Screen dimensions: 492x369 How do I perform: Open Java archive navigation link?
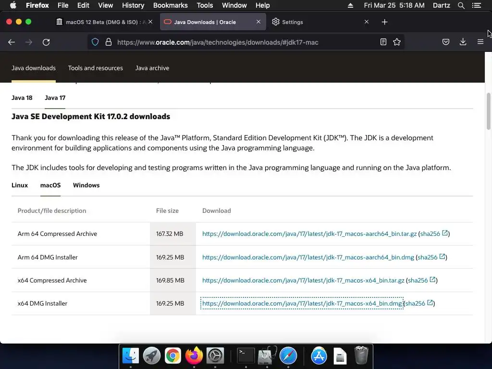pyautogui.click(x=152, y=68)
